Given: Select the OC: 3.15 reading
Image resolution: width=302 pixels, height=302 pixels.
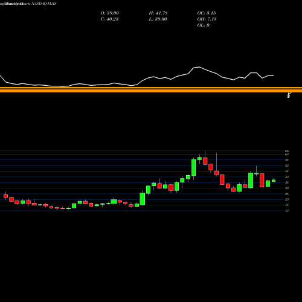Looking at the screenshot, I should pos(207,13).
